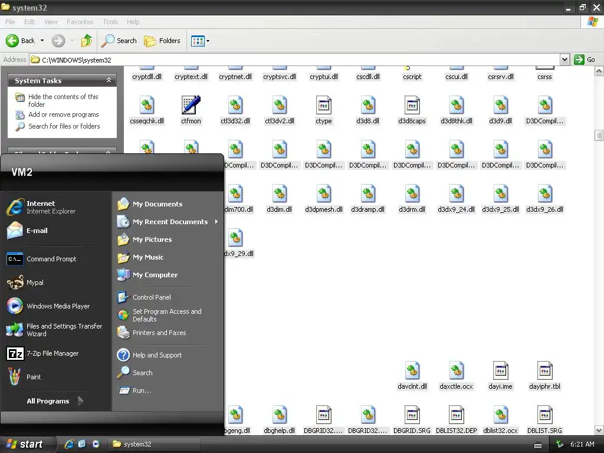Expand All Programs list
This screenshot has width=604, height=453.
[x=55, y=401]
